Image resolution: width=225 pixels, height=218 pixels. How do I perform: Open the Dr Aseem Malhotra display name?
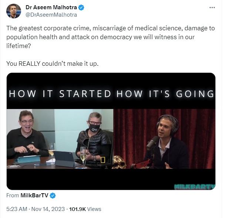coord(51,7)
